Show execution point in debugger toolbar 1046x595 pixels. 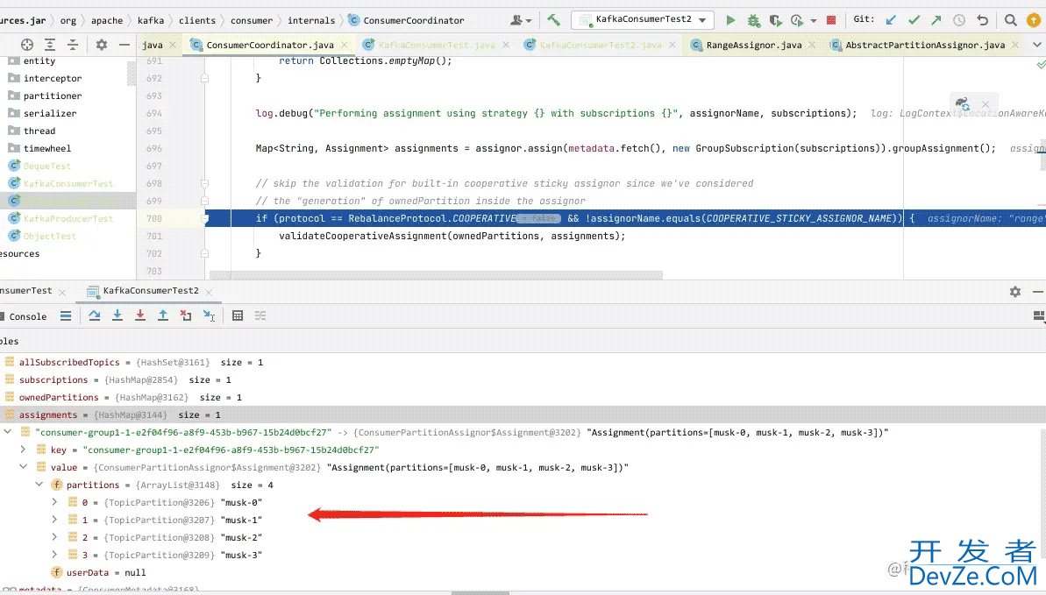coord(66,316)
